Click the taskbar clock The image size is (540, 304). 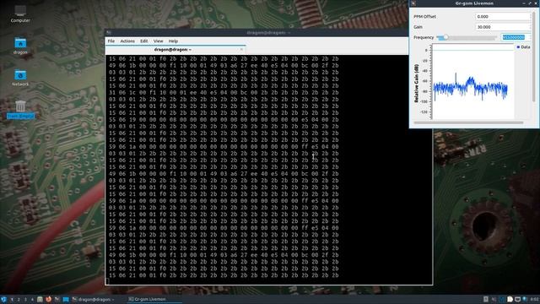(x=535, y=299)
